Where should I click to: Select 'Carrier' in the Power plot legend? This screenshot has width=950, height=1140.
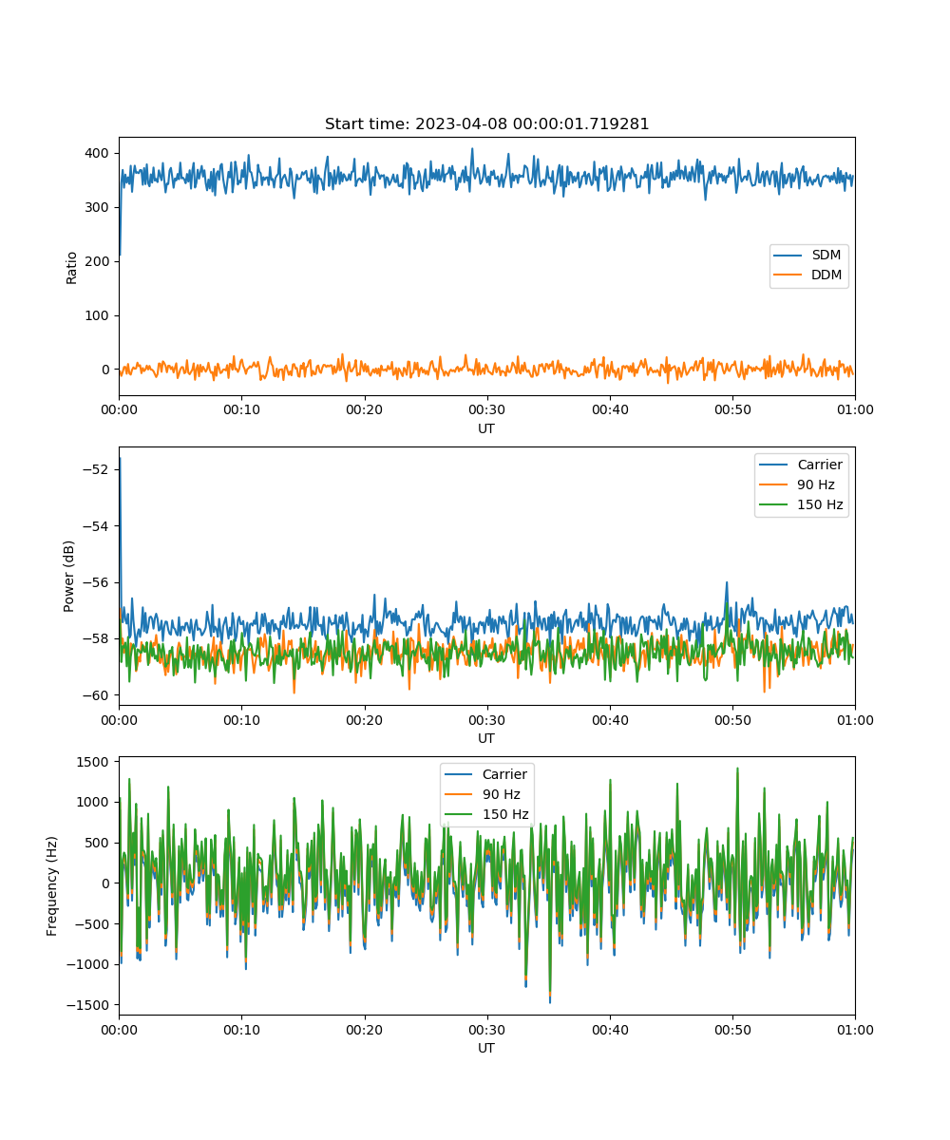[x=801, y=465]
